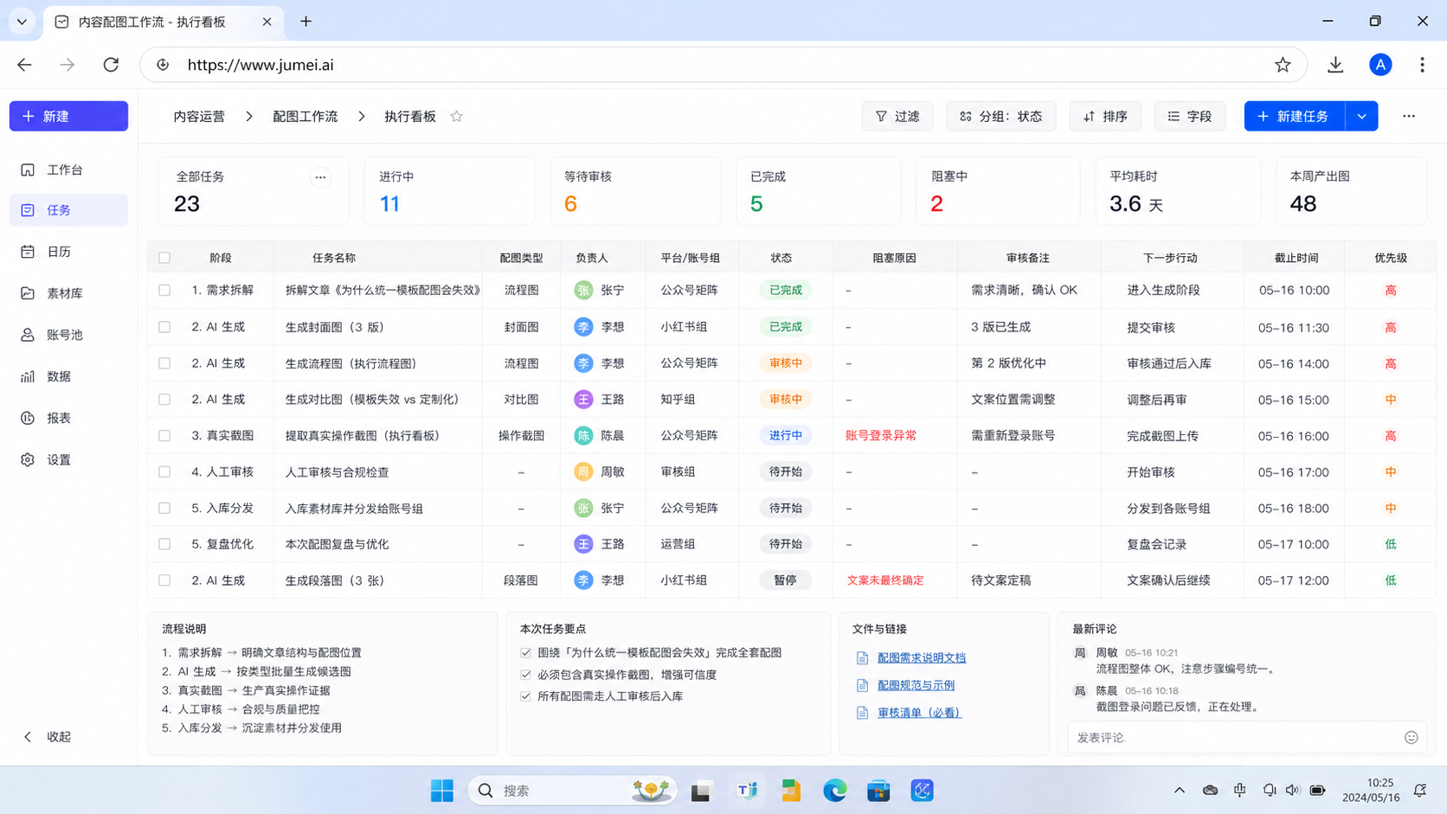This screenshot has width=1447, height=814.
Task: Click the 审核中 status of 生成对比图 row
Action: click(785, 400)
